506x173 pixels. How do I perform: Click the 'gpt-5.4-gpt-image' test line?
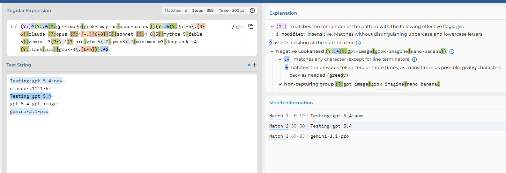click(x=33, y=104)
